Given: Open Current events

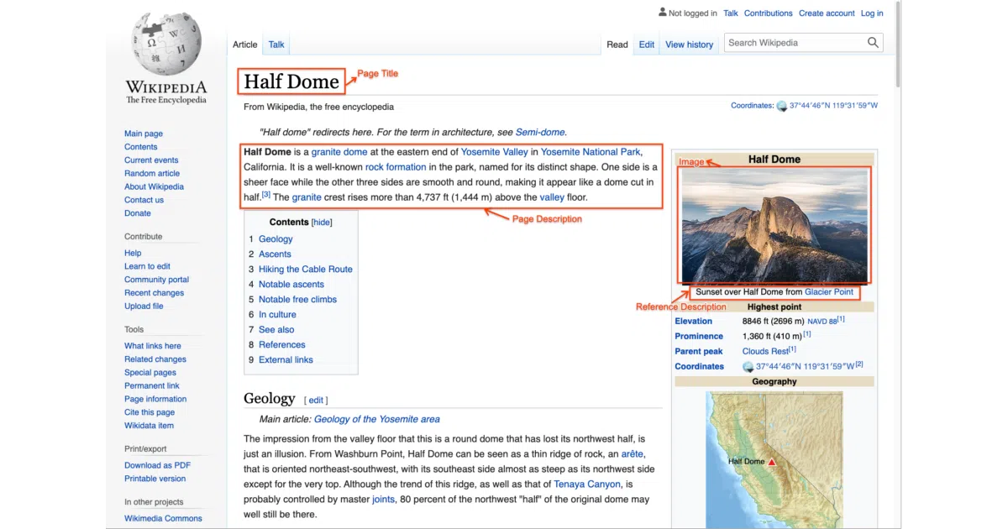Looking at the screenshot, I should click(151, 160).
